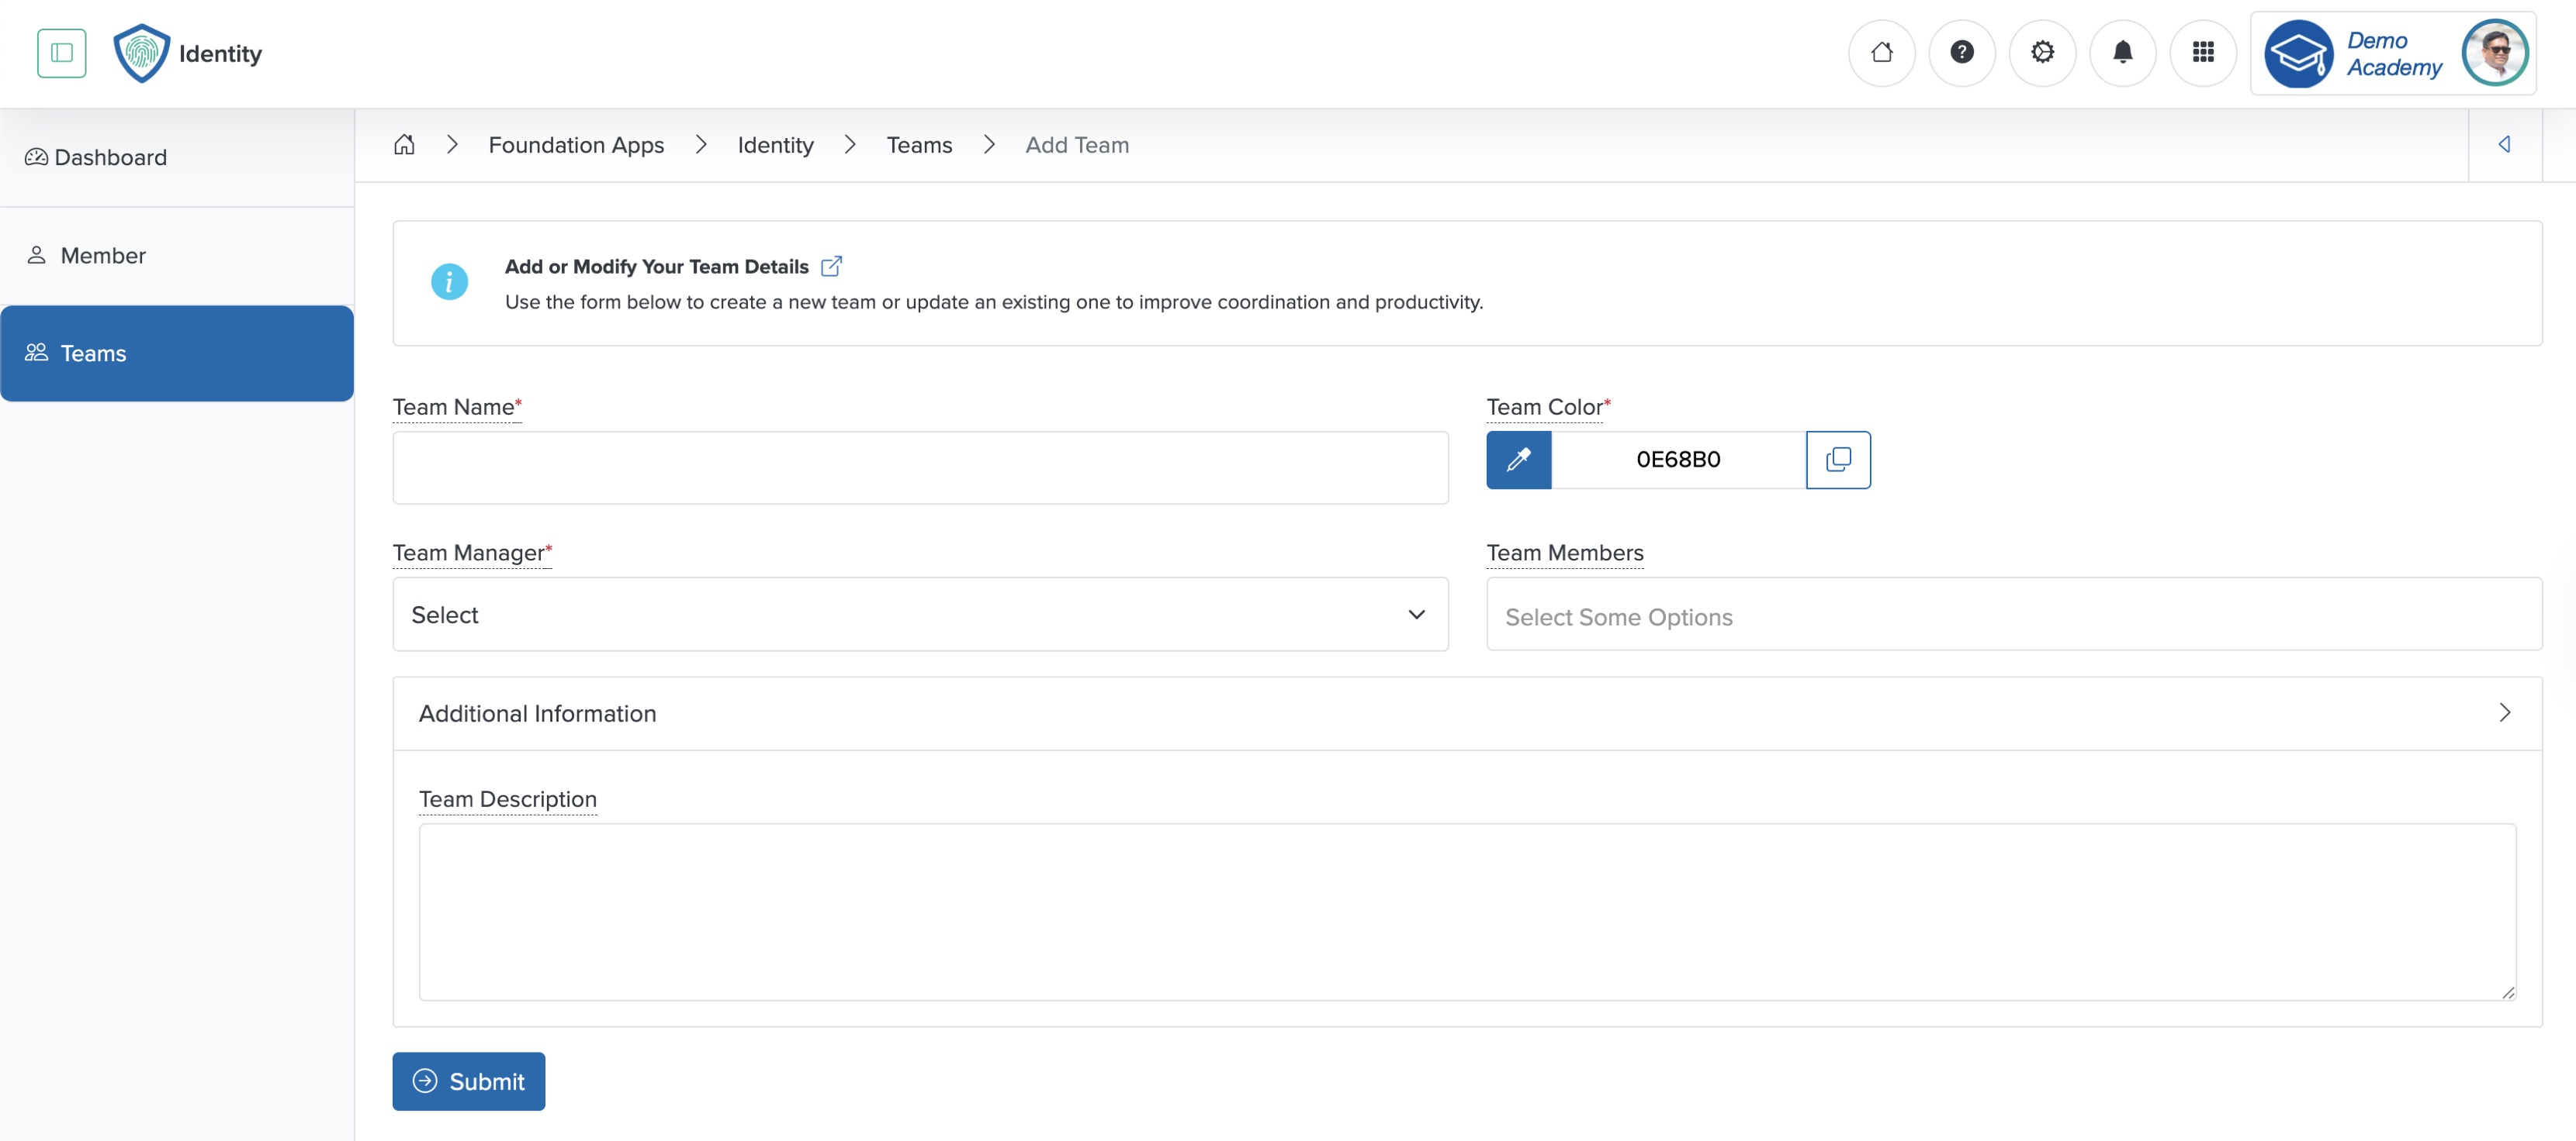The width and height of the screenshot is (2576, 1141).
Task: Open the settings gear icon
Action: pyautogui.click(x=2043, y=52)
